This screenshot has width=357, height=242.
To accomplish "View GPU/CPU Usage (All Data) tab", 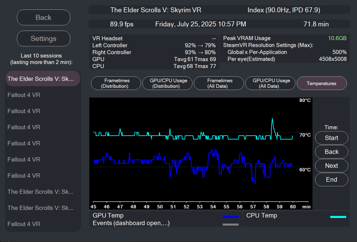I will pos(270,83).
